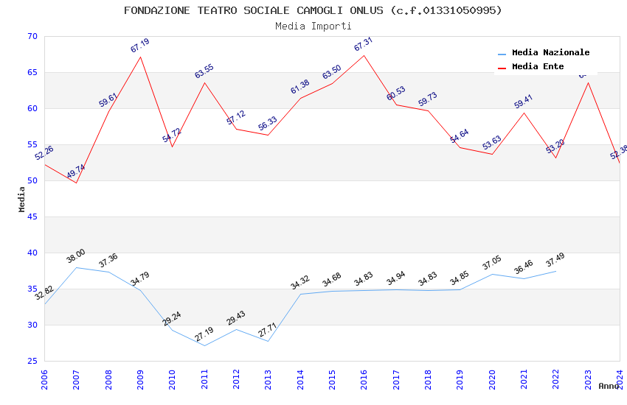Click the Media Importi subtitle

pos(313,26)
